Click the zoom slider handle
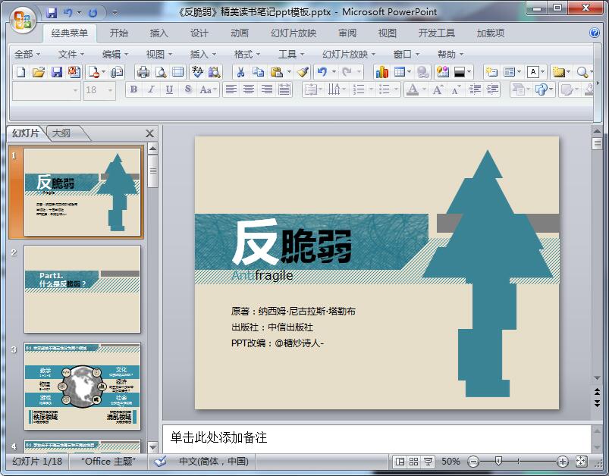Screen dimensions: 609x476 click(x=498, y=462)
